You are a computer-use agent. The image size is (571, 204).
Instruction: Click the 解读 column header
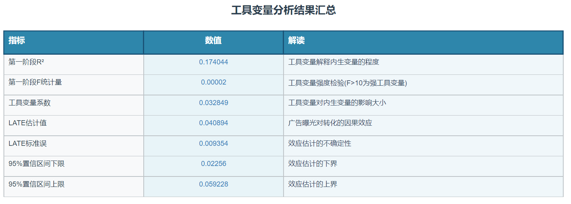[296, 41]
